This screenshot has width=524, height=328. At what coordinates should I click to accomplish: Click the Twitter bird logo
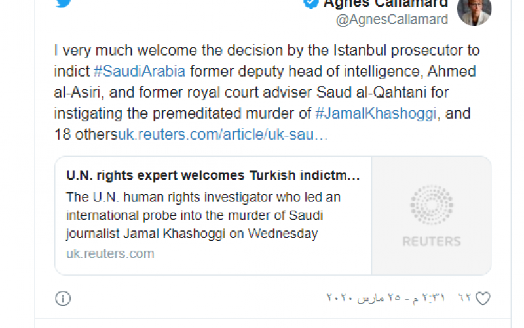(64, 3)
